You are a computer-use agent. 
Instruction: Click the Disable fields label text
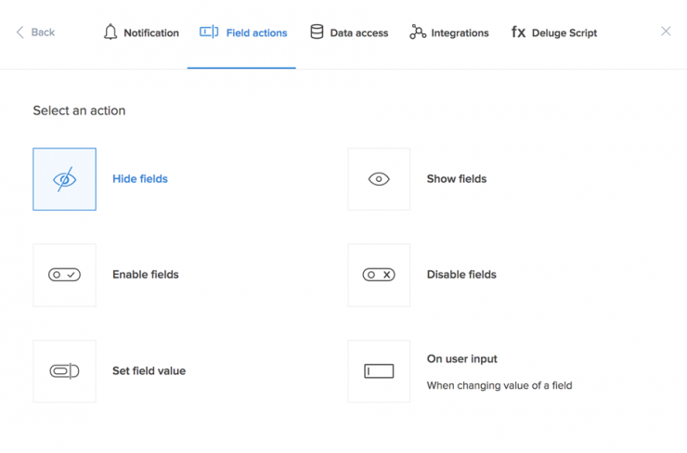coord(461,274)
